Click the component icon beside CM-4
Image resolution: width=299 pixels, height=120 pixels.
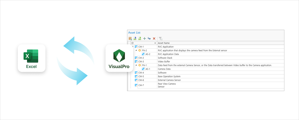coord(136,73)
